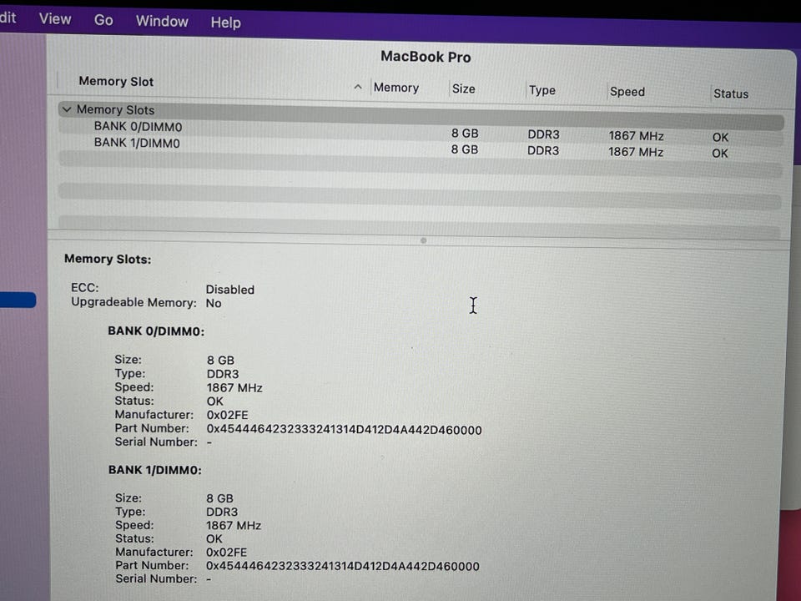Open the Window menu

162,21
